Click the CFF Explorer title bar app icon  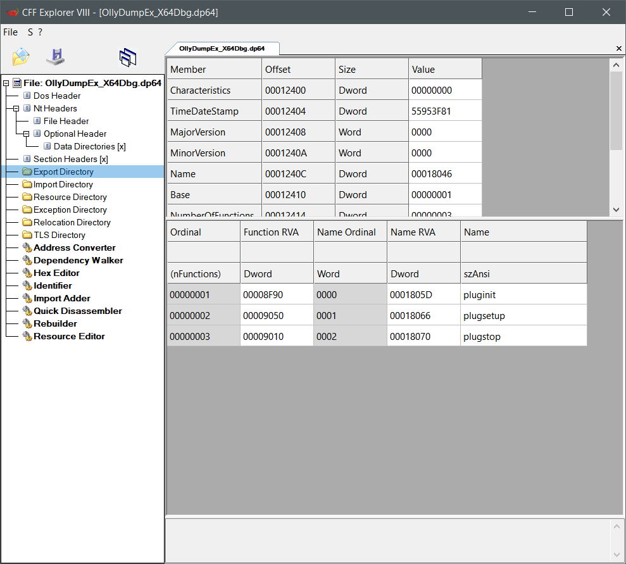(13, 13)
